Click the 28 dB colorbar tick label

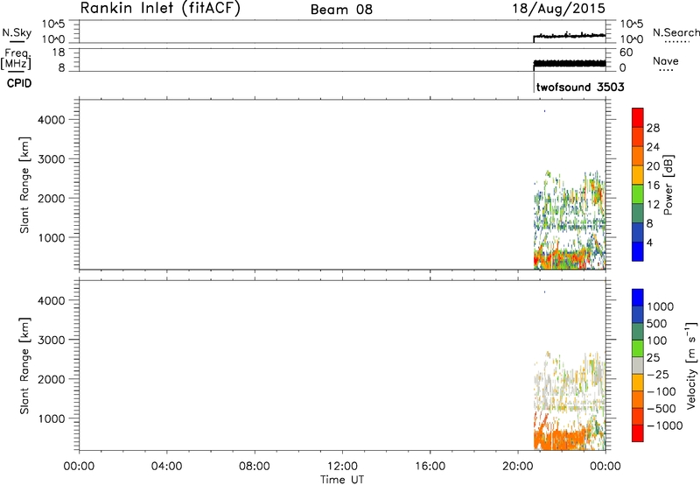tap(653, 128)
